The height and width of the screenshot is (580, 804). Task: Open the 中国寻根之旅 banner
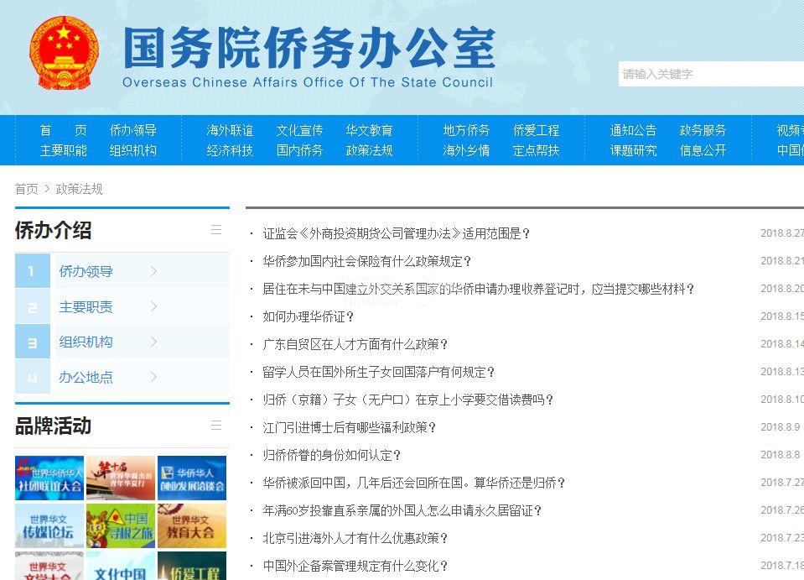coord(121,525)
